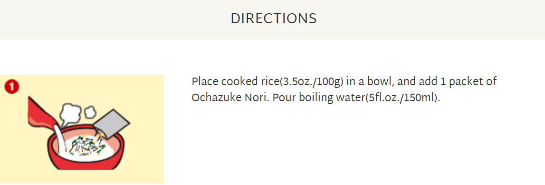
Task: Click the "5fl.oz./150ml" water amount text
Action: [401, 98]
